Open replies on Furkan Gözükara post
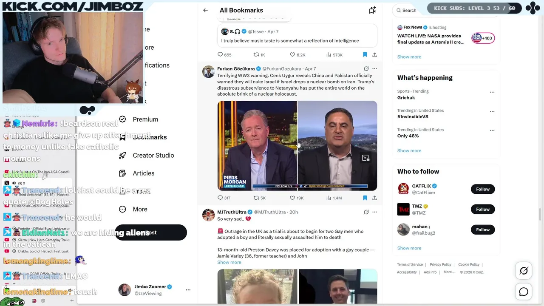Viewport: 544px width, 306px height. [x=224, y=198]
